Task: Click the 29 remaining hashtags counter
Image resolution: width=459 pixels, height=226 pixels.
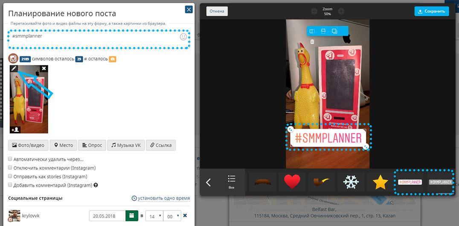Action: pyautogui.click(x=79, y=59)
